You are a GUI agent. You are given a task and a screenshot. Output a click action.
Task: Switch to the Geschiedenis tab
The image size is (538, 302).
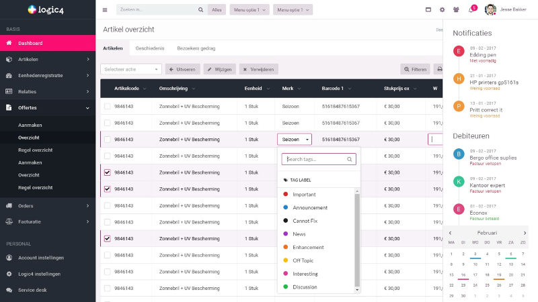pyautogui.click(x=149, y=48)
